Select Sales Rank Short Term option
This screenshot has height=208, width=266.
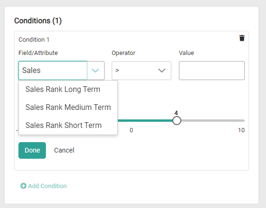point(68,125)
